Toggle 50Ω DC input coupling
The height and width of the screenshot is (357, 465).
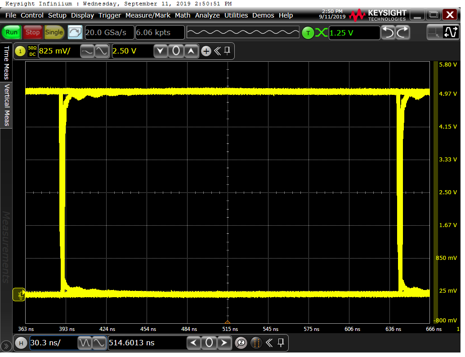(32, 51)
